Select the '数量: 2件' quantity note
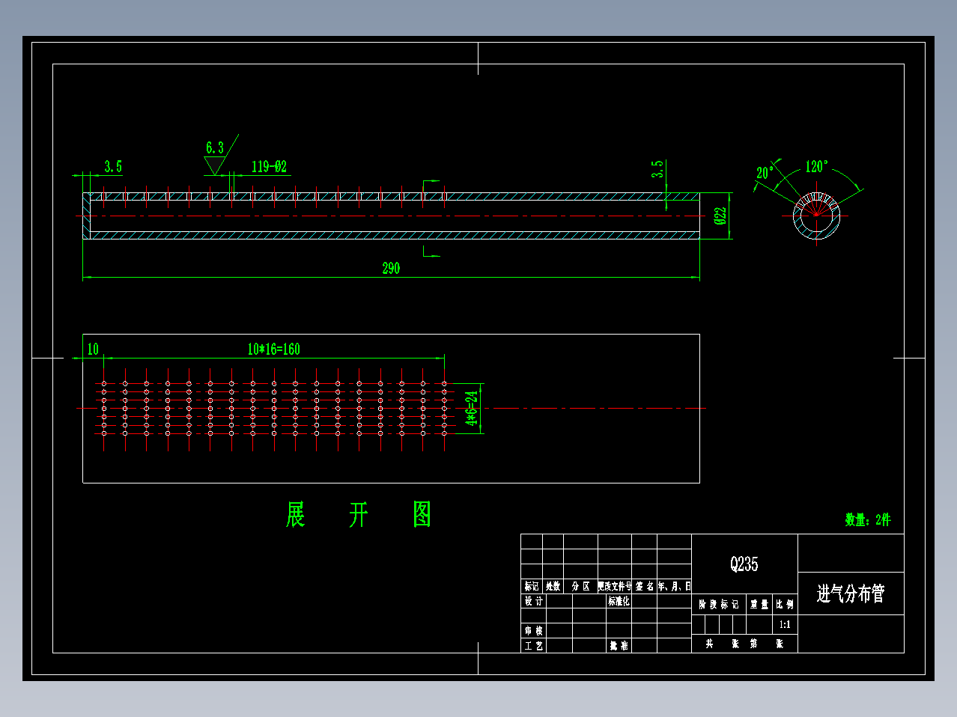957x717 pixels. point(868,519)
